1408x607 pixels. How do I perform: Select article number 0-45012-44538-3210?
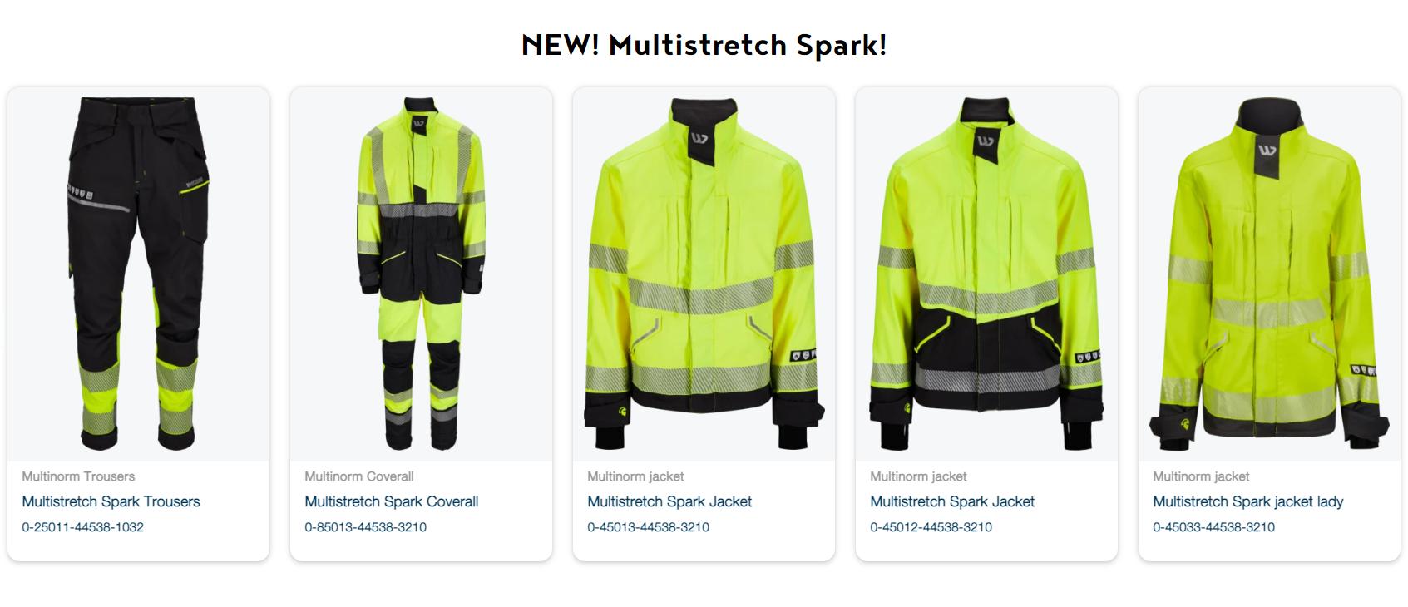click(931, 527)
